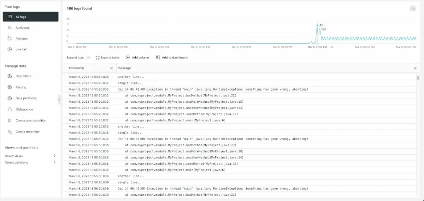The image size is (424, 201).
Task: Click the Patterns icon
Action: click(10, 38)
